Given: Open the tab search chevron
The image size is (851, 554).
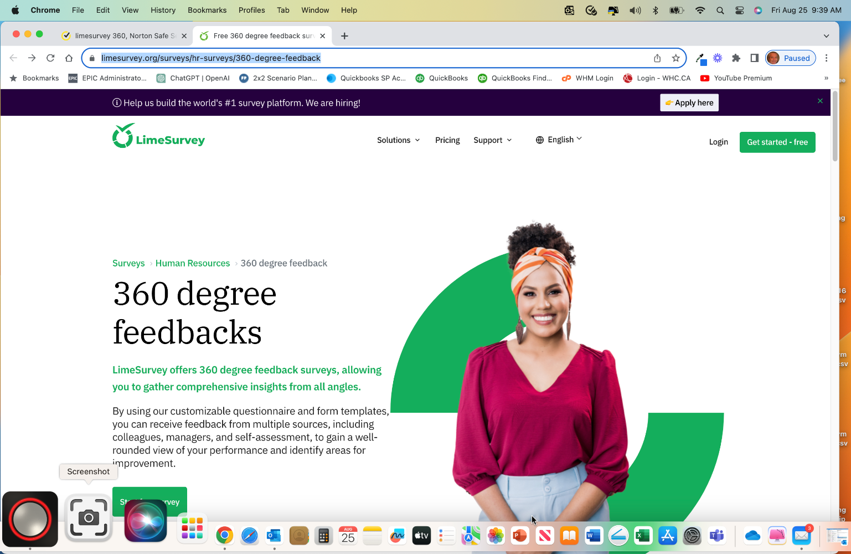Looking at the screenshot, I should click(826, 36).
